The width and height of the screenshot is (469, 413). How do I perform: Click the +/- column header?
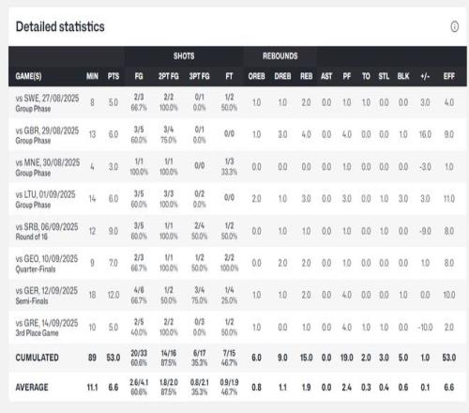(425, 76)
